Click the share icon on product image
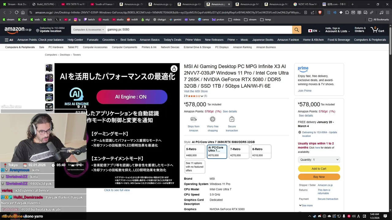The height and width of the screenshot is (220, 392). pyautogui.click(x=174, y=69)
